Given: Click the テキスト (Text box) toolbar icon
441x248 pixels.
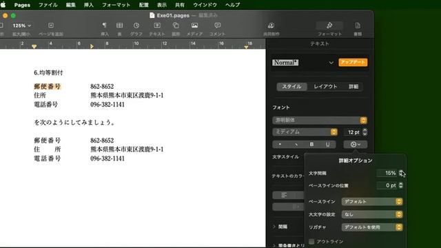Looking at the screenshot, I should (157, 25).
